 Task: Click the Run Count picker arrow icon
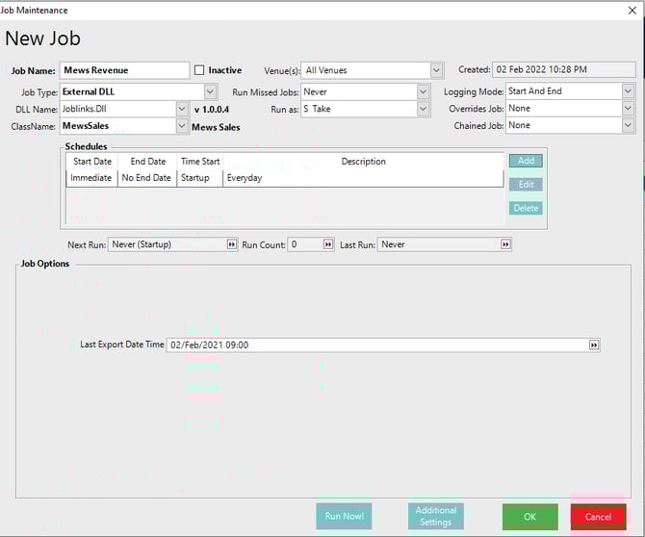(x=328, y=245)
